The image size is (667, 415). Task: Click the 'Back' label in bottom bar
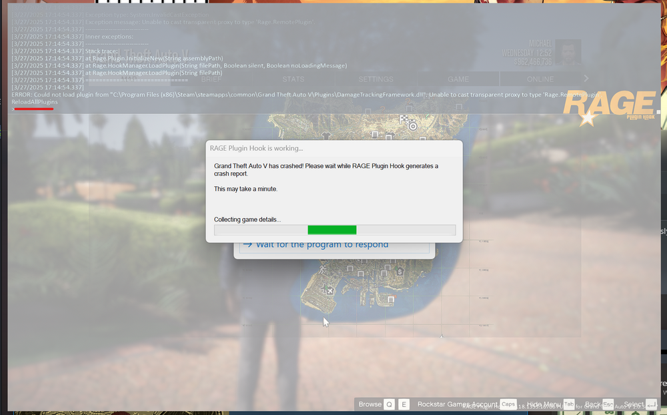pyautogui.click(x=592, y=404)
